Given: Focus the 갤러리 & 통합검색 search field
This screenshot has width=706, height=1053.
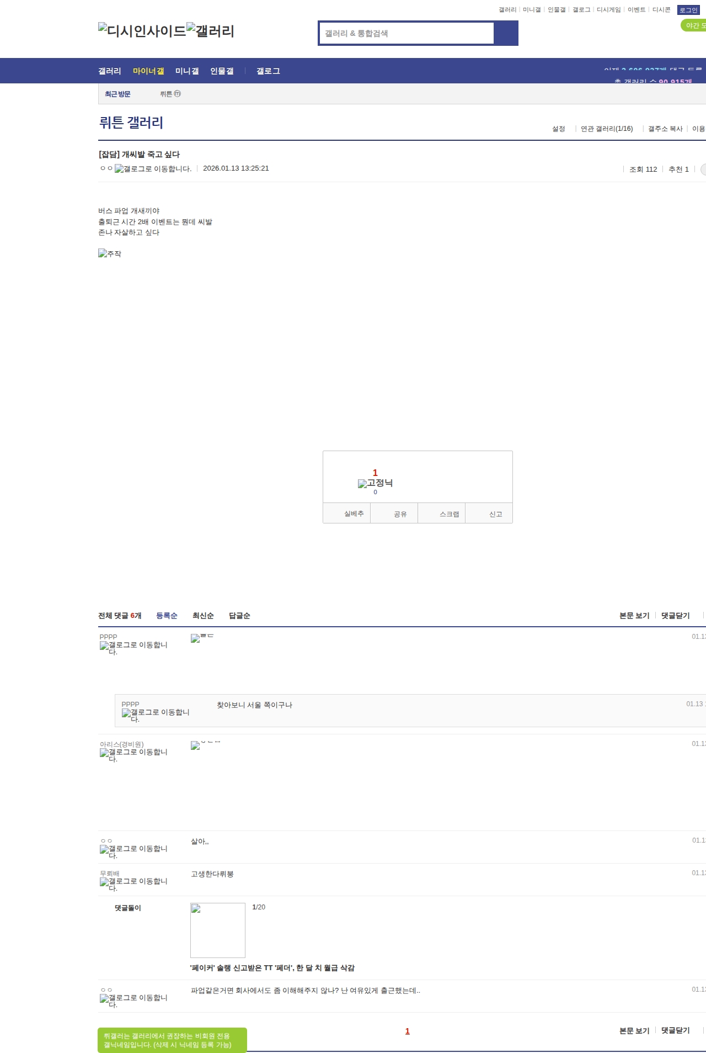Looking at the screenshot, I should [407, 33].
